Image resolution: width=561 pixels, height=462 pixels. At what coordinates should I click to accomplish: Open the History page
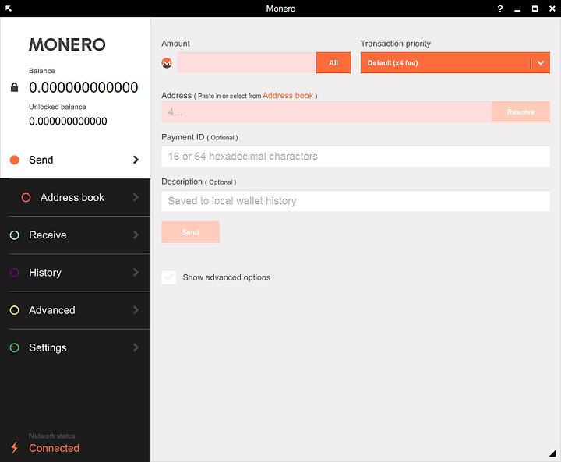click(x=75, y=273)
